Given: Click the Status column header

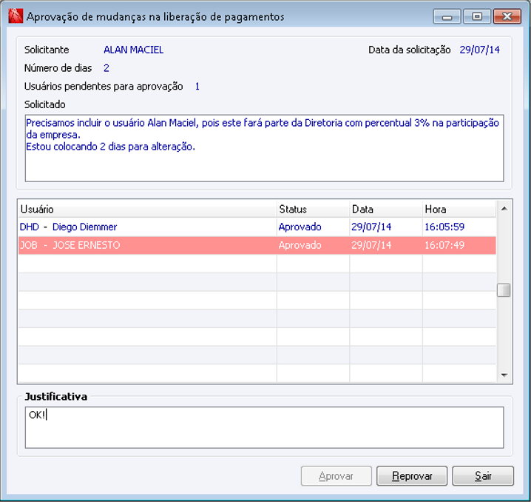Looking at the screenshot, I should coord(314,209).
